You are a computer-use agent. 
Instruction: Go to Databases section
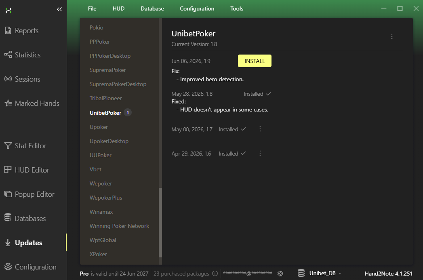[x=25, y=218]
